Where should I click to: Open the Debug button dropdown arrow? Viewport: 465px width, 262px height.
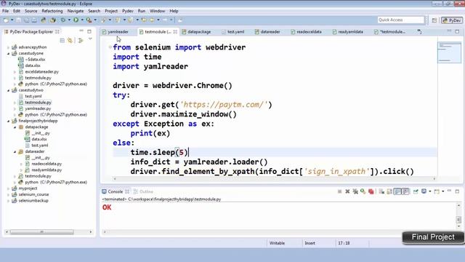click(69, 20)
